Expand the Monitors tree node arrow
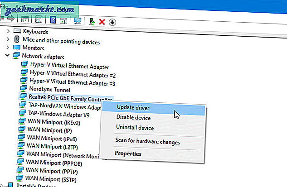 (8, 48)
